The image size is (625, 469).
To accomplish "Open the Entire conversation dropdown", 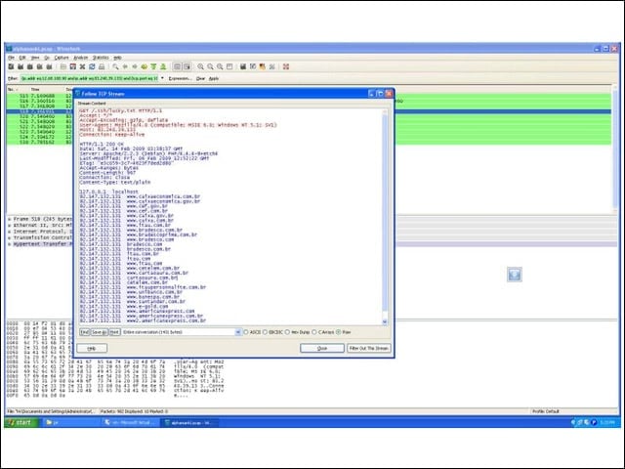I will [238, 332].
